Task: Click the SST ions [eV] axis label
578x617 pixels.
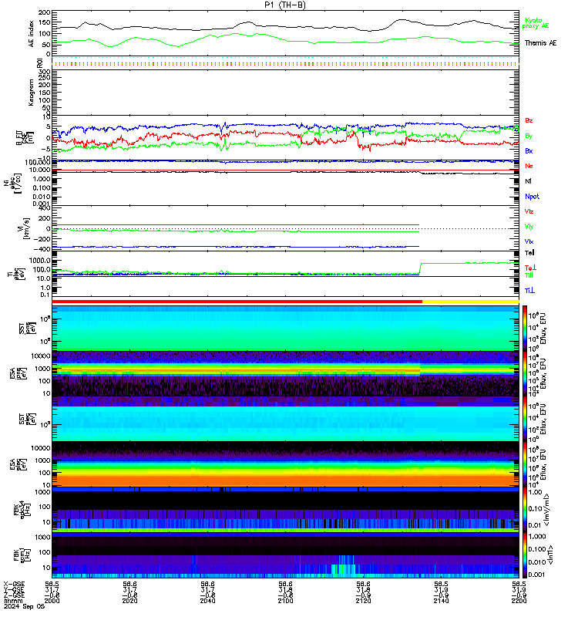Action: pos(26,329)
